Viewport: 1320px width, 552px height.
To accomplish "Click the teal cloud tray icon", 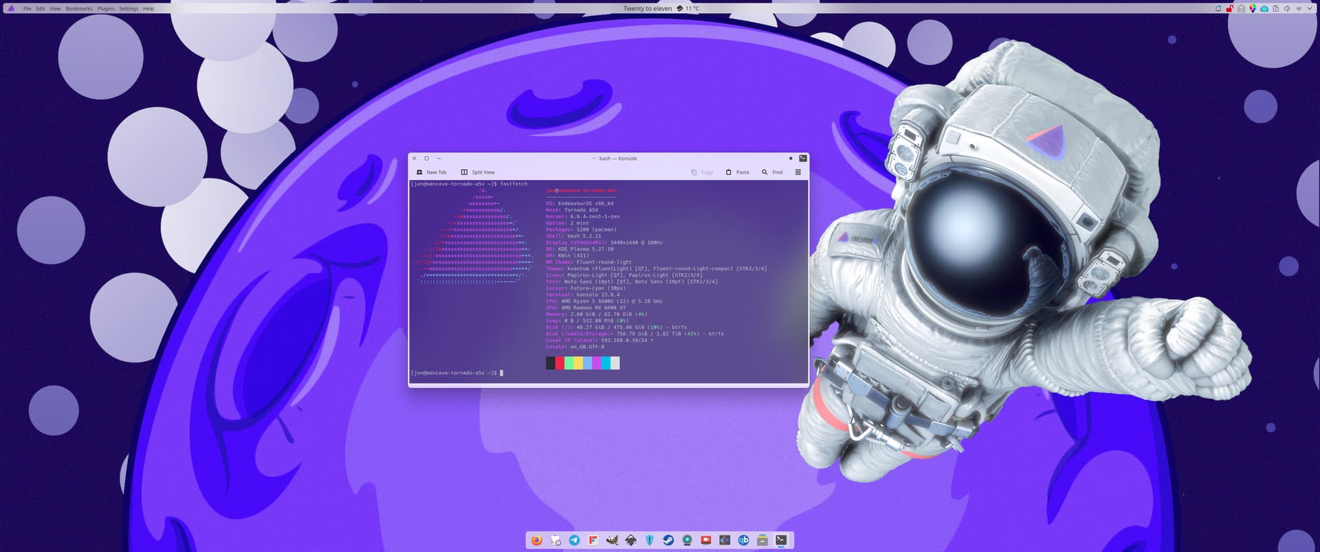I will tap(1264, 9).
